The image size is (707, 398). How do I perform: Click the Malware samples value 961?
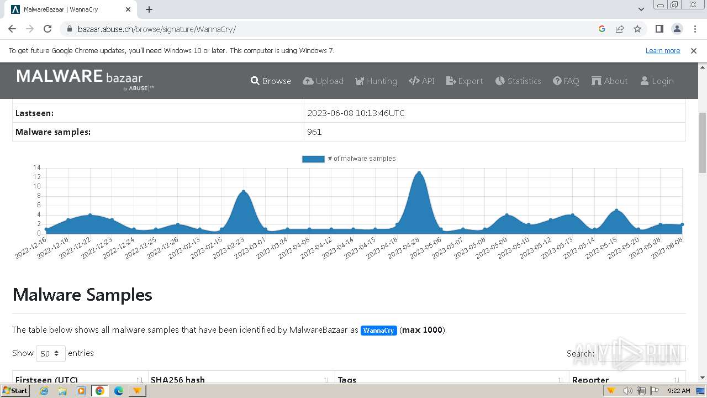(314, 132)
